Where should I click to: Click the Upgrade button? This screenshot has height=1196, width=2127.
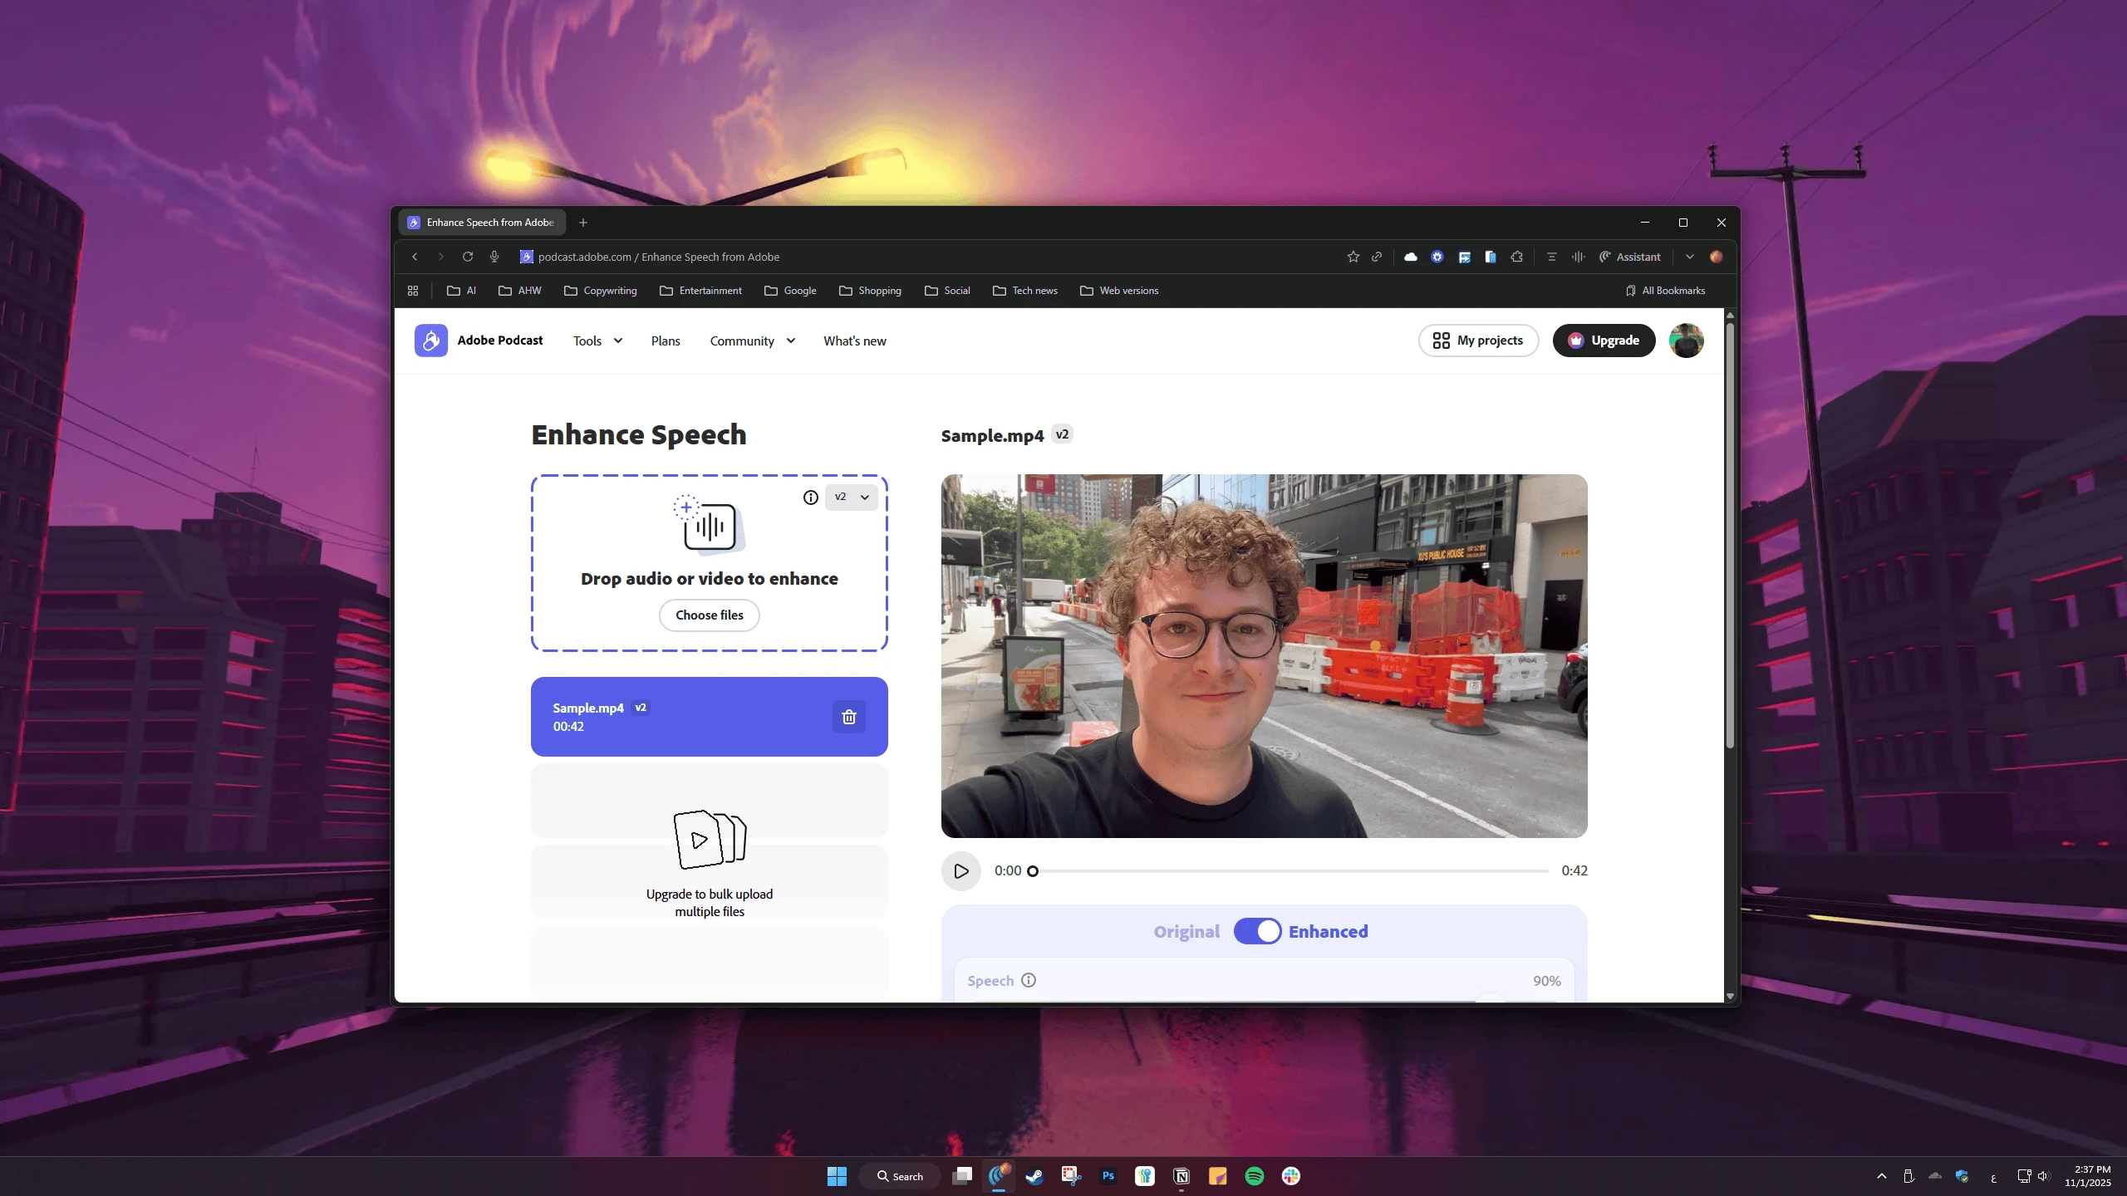1603,341
